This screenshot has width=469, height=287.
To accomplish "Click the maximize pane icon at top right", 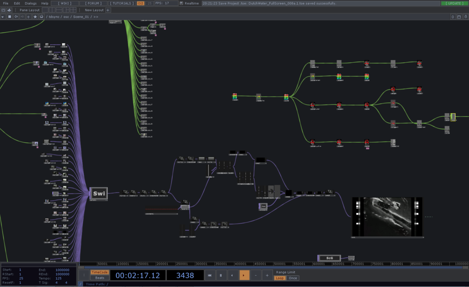I will click(x=459, y=16).
